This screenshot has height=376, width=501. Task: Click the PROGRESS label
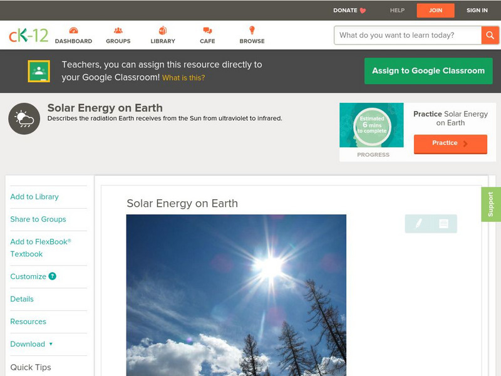[x=373, y=155]
